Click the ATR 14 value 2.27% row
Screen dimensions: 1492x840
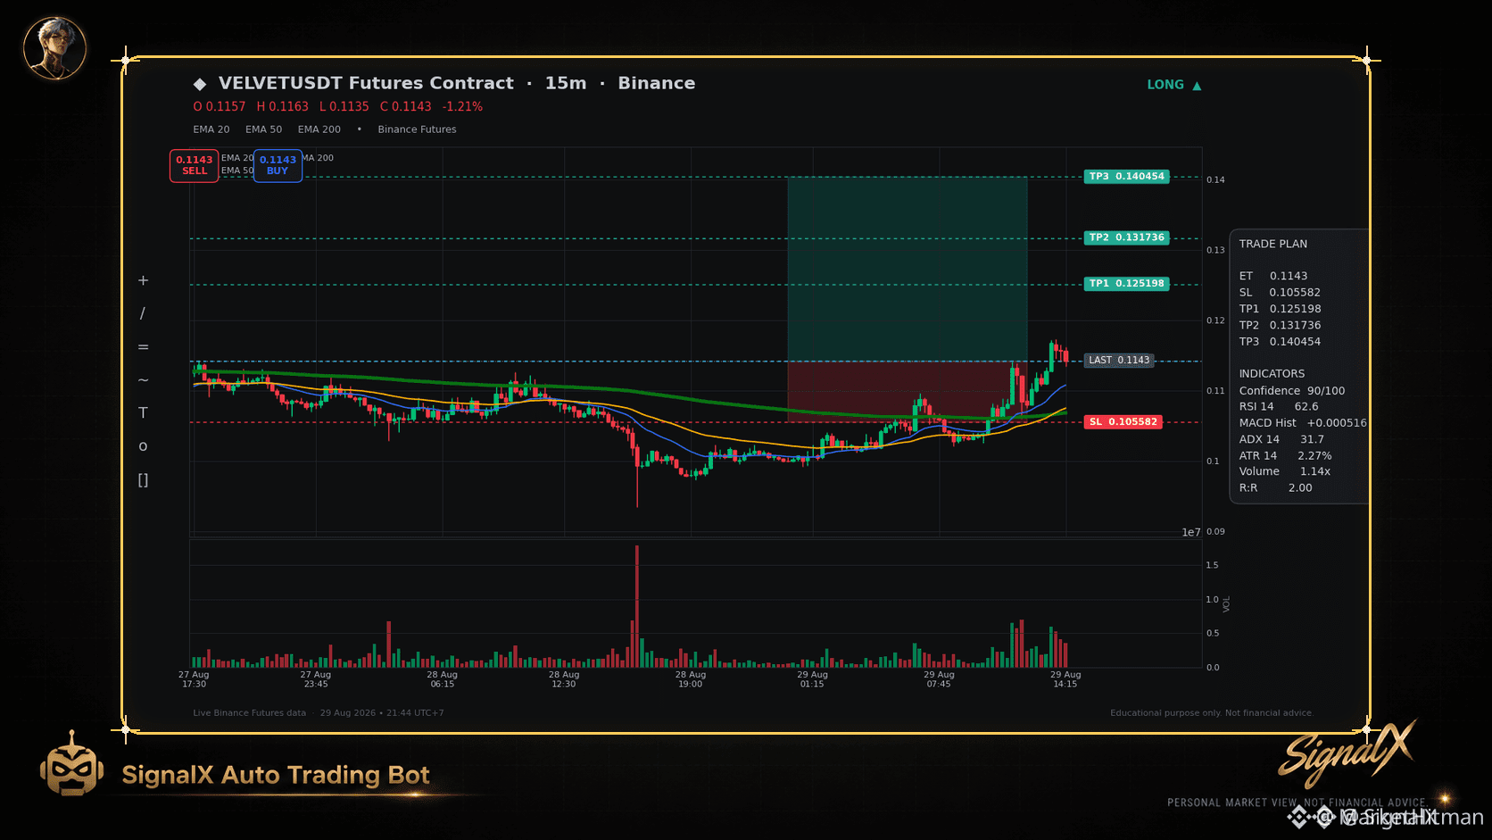point(1286,456)
